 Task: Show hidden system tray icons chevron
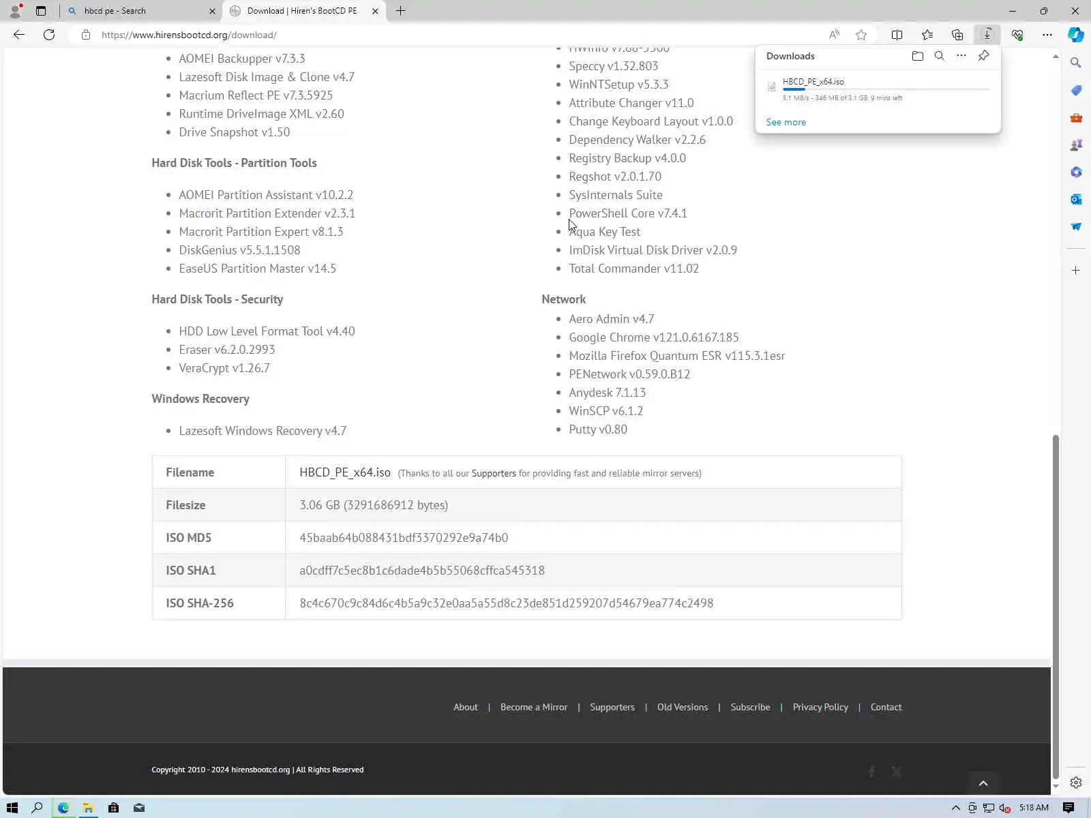click(x=955, y=808)
